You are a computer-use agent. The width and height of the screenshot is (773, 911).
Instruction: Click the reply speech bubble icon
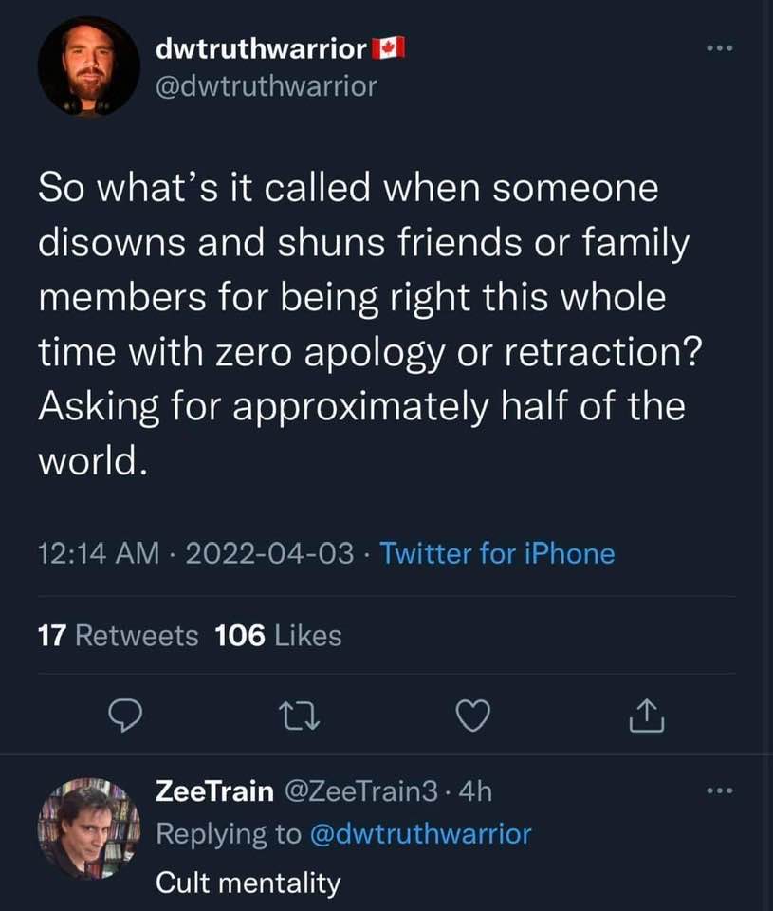(x=122, y=716)
